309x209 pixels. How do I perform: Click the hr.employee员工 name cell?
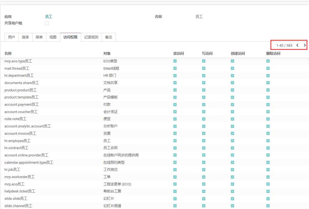tap(18, 141)
